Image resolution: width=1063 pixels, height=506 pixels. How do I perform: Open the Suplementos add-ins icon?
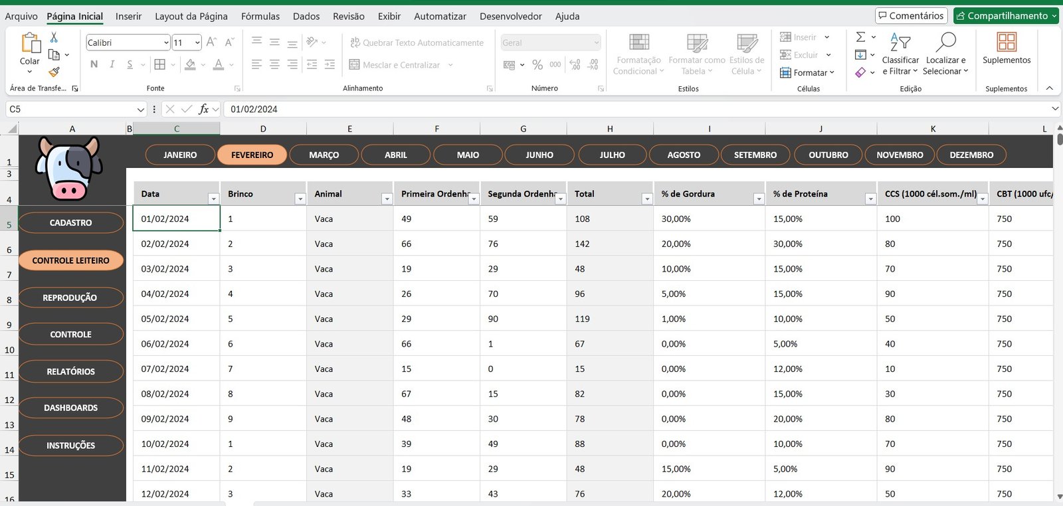1007,42
